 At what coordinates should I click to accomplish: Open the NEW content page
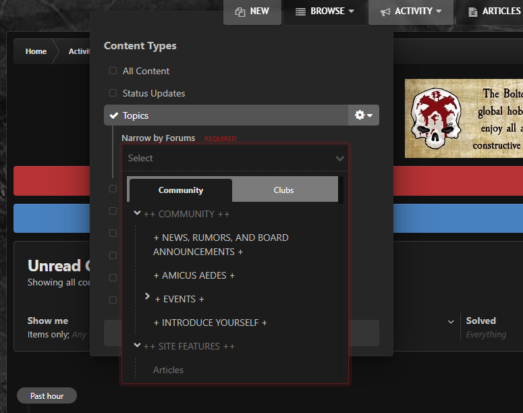(x=252, y=11)
